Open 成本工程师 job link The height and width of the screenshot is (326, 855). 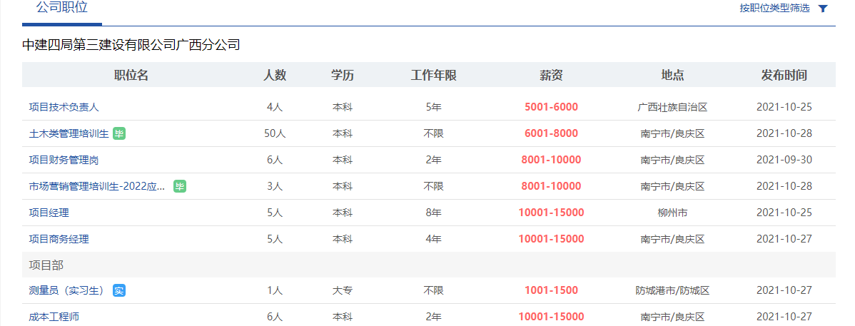pos(54,317)
